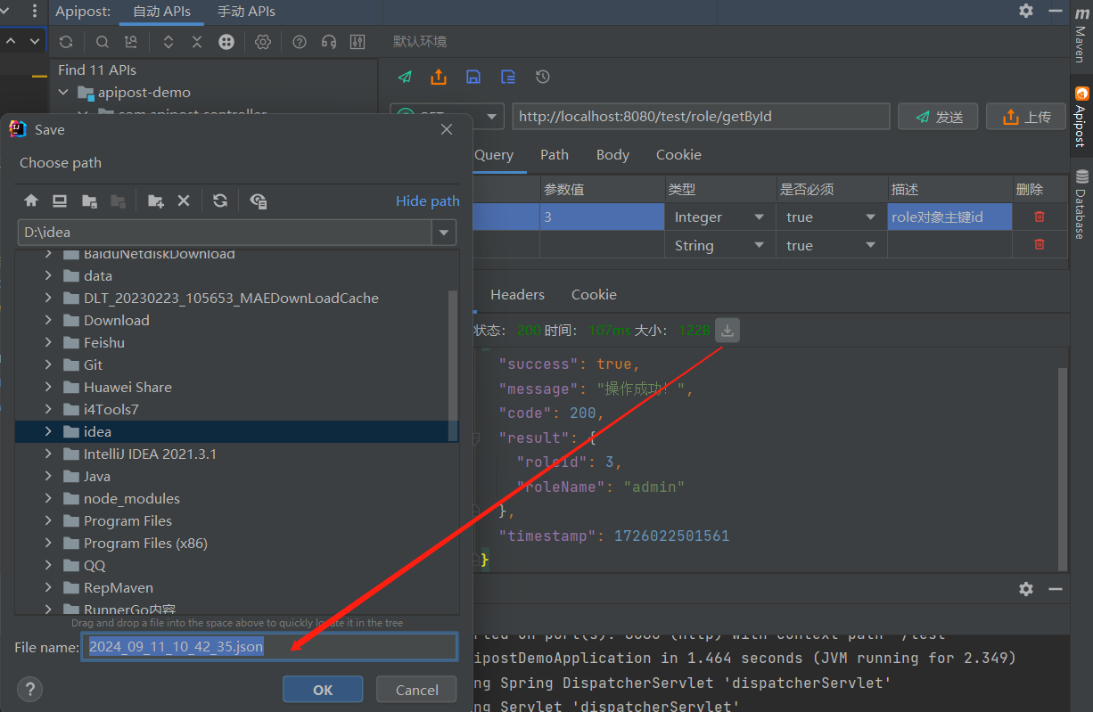Select the Huawei Share folder
1093x712 pixels.
click(127, 388)
